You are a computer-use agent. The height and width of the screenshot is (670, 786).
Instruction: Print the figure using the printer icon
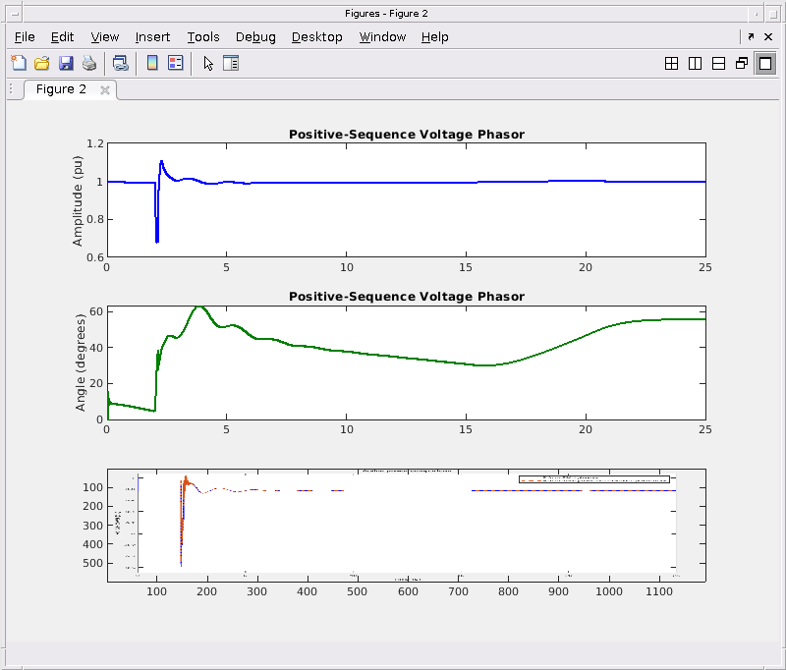point(89,63)
